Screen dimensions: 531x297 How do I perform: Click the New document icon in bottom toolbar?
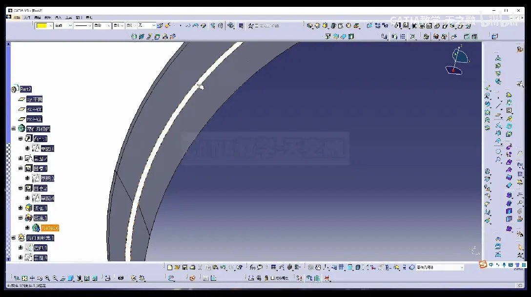(x=170, y=267)
